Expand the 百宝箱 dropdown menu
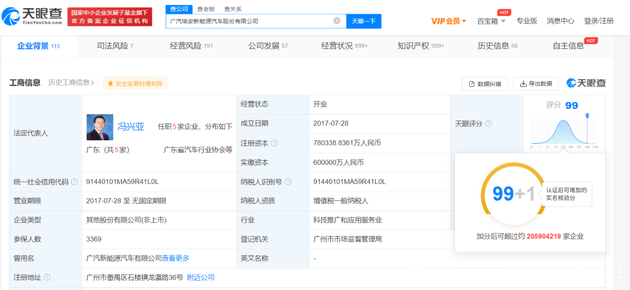This screenshot has width=630, height=290. [x=491, y=21]
